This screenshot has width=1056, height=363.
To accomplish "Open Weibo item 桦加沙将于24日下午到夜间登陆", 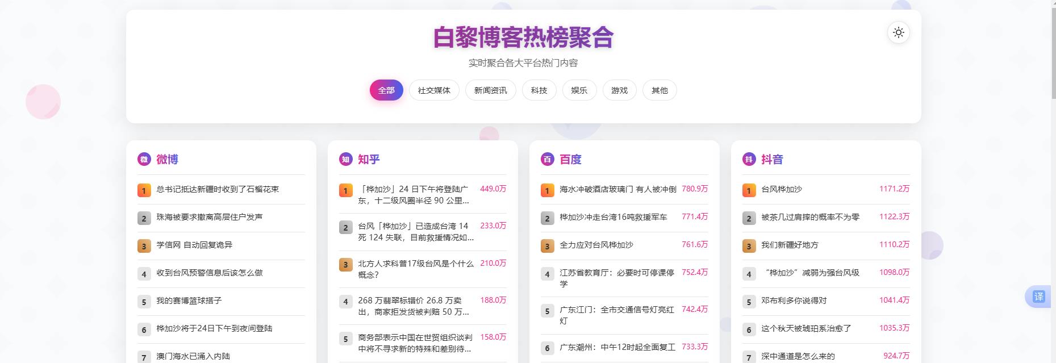I will (x=214, y=328).
